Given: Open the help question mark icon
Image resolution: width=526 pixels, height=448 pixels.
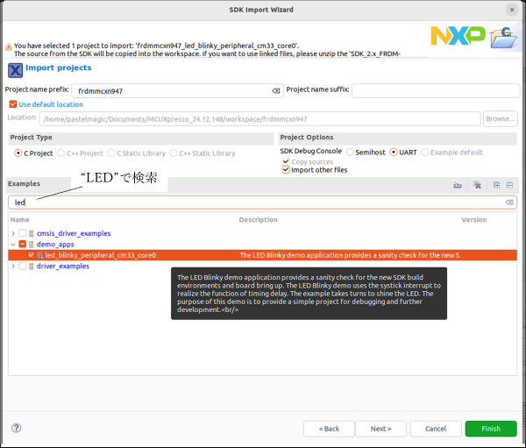Looking at the screenshot, I should [17, 428].
